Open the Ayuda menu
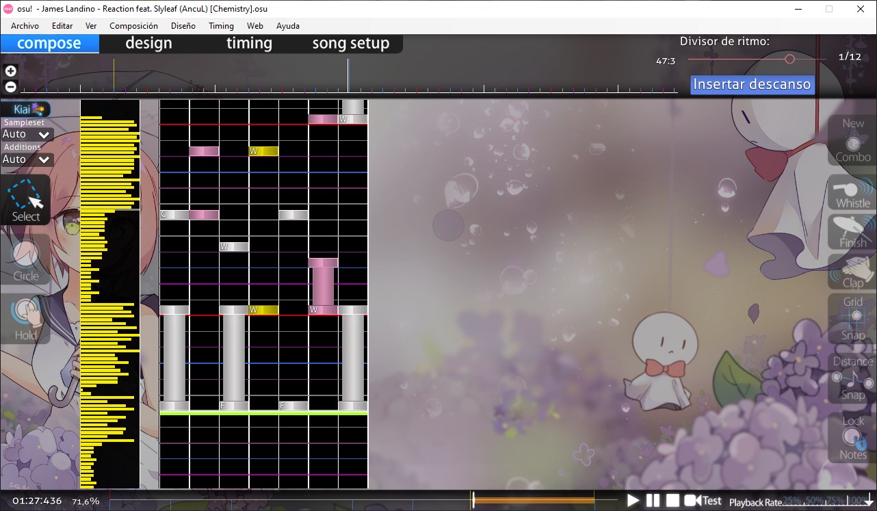The height and width of the screenshot is (511, 877). pos(287,25)
